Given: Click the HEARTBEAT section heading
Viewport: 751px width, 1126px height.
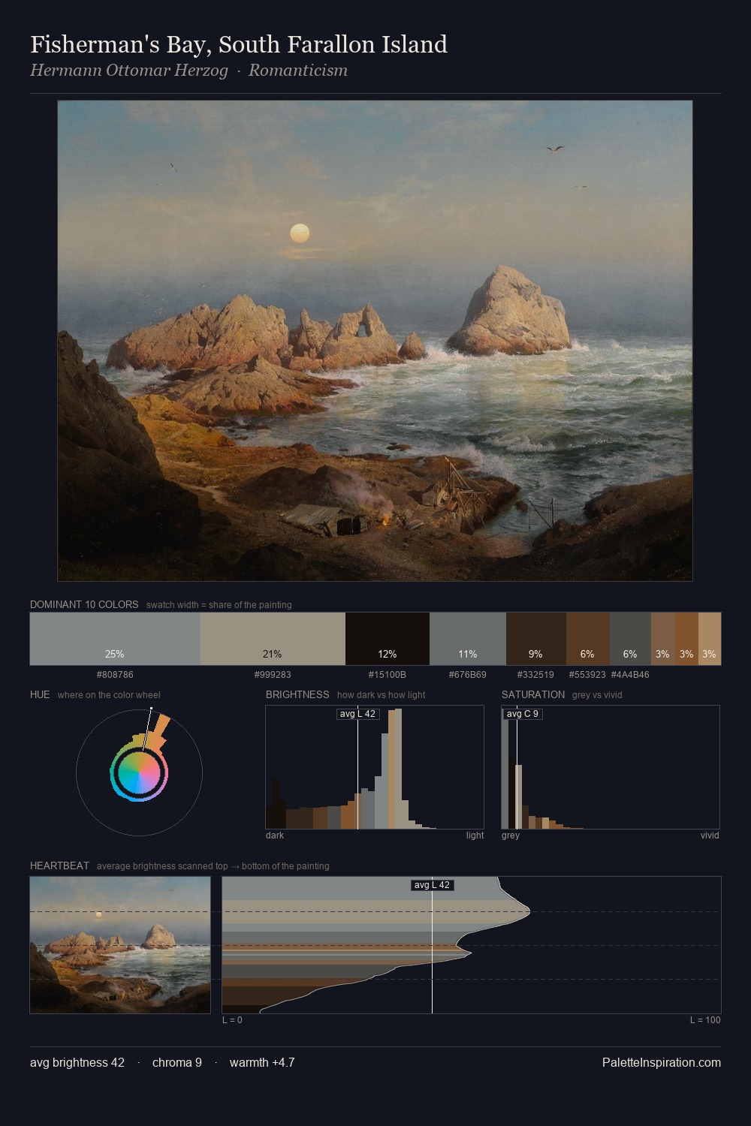Looking at the screenshot, I should [59, 866].
